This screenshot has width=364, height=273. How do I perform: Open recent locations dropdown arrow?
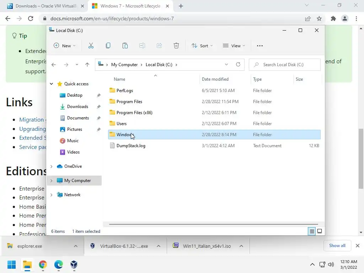point(77,65)
